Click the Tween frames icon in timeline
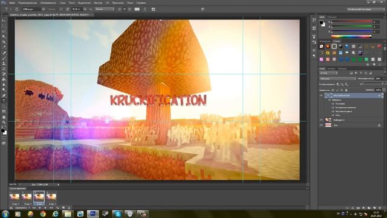The width and height of the screenshot is (387, 218). pyautogui.click(x=57, y=208)
